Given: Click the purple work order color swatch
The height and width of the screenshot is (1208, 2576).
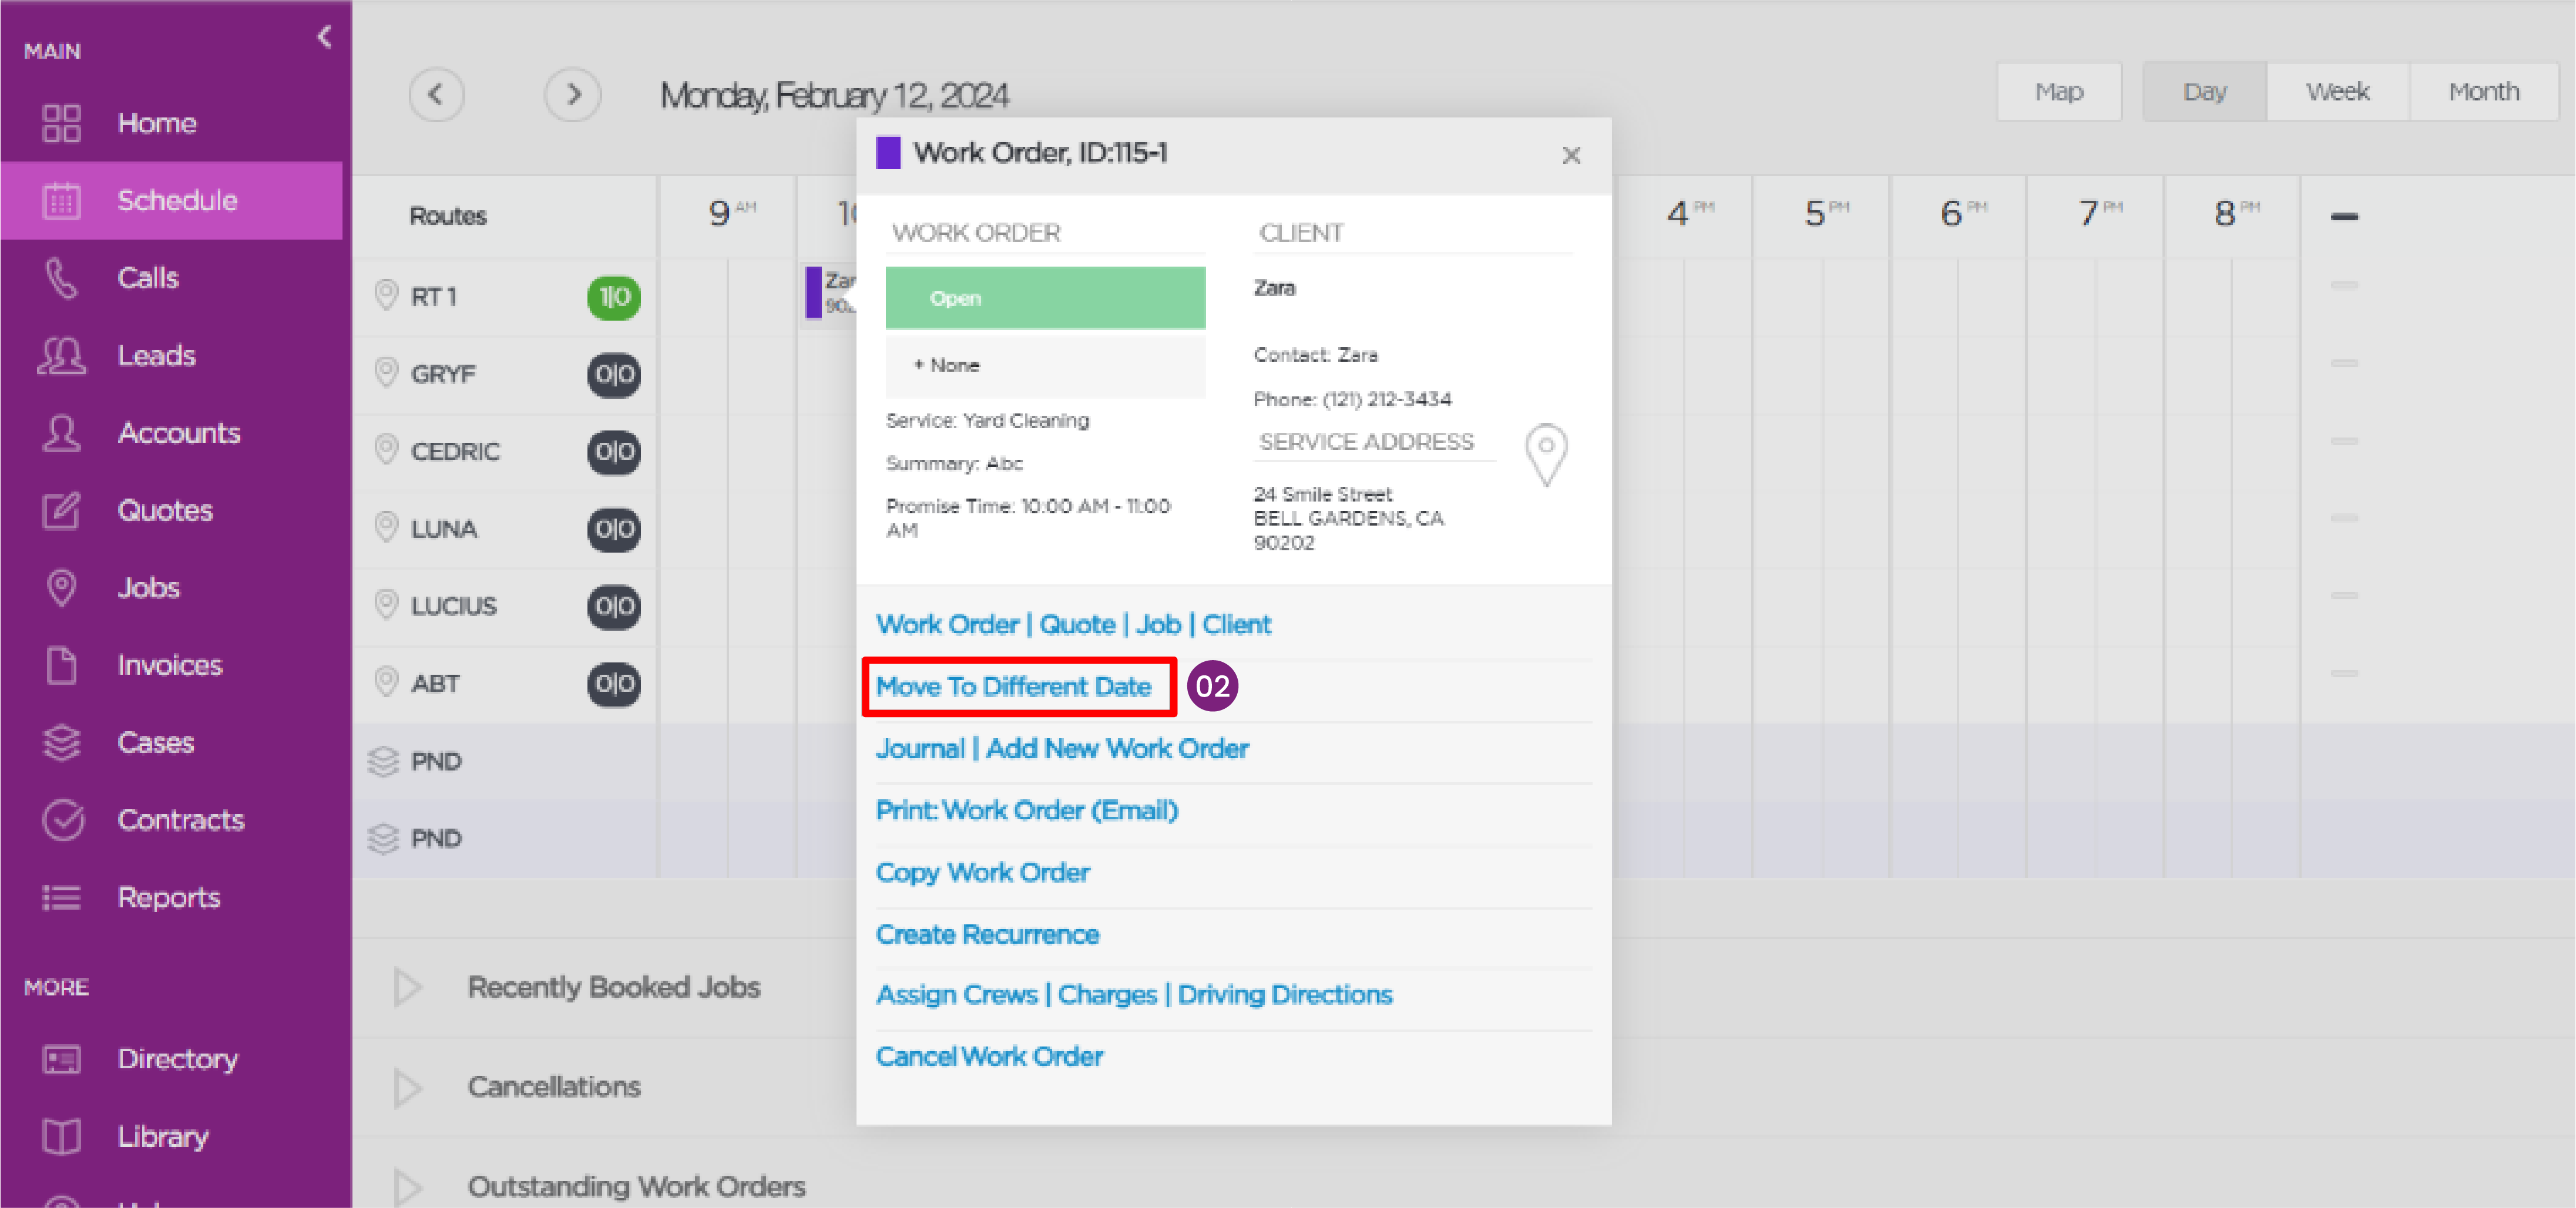Looking at the screenshot, I should (x=888, y=153).
